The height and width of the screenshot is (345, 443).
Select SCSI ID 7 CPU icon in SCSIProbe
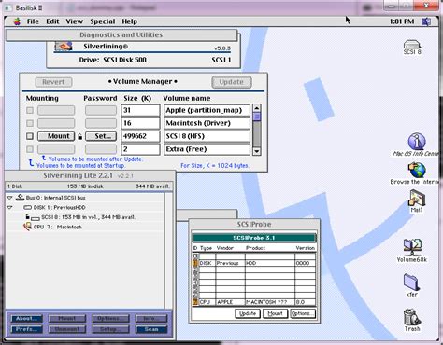[x=195, y=302]
